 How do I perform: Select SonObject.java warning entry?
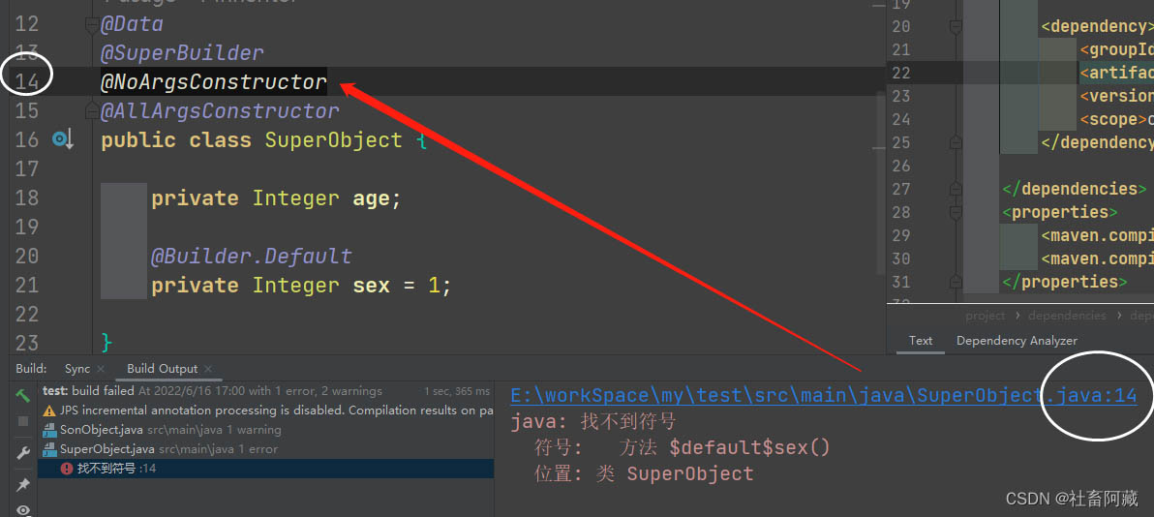[x=102, y=430]
